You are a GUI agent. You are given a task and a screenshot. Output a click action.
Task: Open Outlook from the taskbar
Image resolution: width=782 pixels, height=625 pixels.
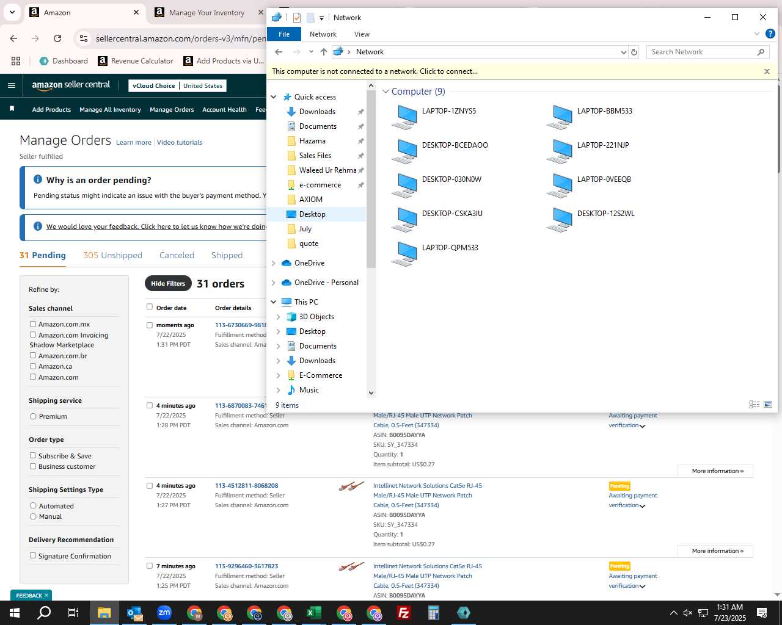[x=134, y=613]
